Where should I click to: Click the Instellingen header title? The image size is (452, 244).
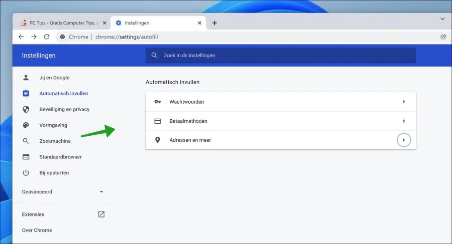(x=39, y=56)
